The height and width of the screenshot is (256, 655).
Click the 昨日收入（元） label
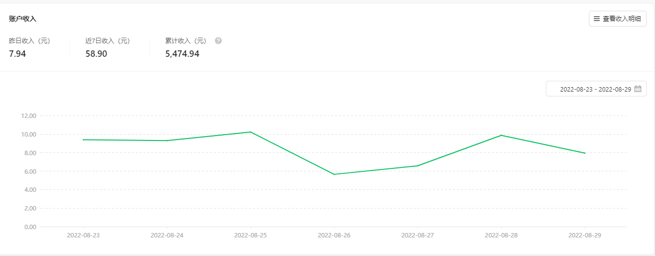[x=29, y=41]
